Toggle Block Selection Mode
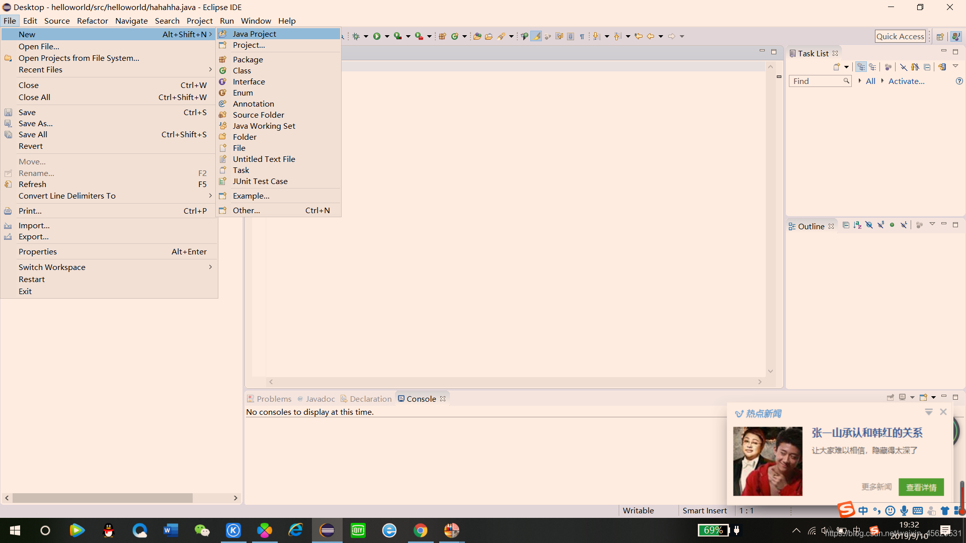 pyautogui.click(x=571, y=36)
